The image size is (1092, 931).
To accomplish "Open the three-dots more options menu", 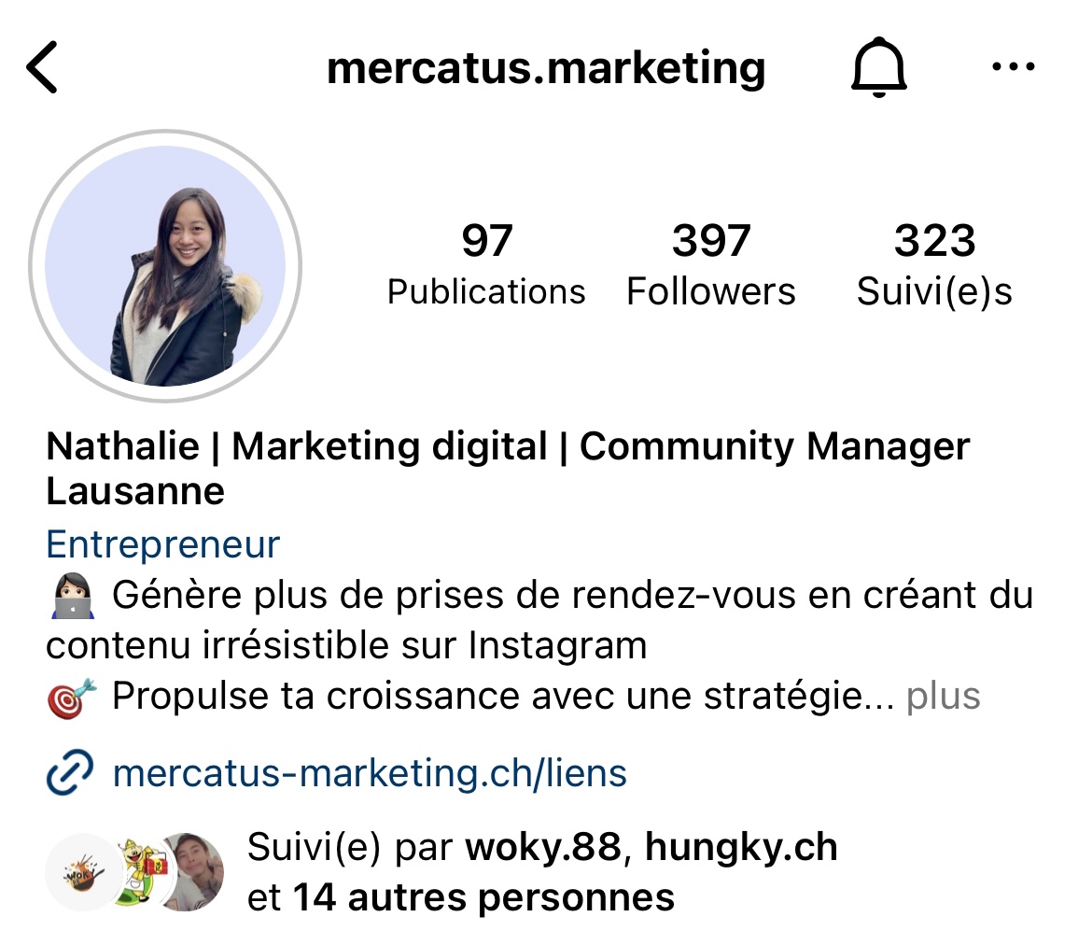I will pos(1014,67).
